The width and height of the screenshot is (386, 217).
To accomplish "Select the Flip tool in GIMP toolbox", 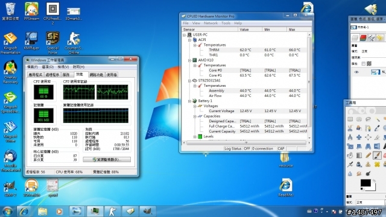I will [x=377, y=146].
